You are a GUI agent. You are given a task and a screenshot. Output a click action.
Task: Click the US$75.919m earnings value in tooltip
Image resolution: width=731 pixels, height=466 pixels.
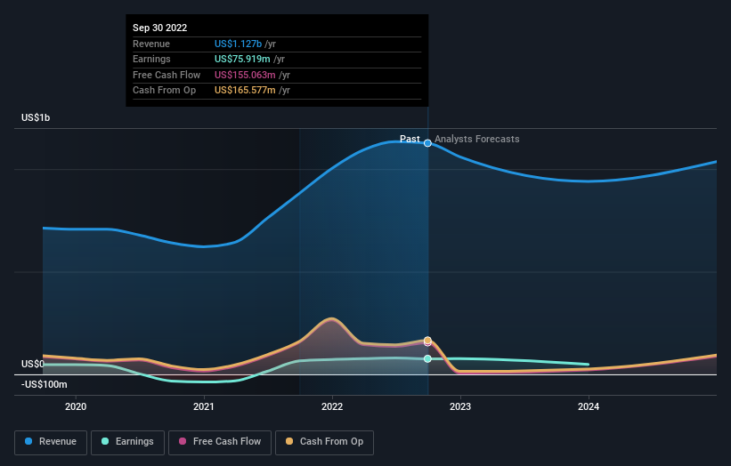242,59
